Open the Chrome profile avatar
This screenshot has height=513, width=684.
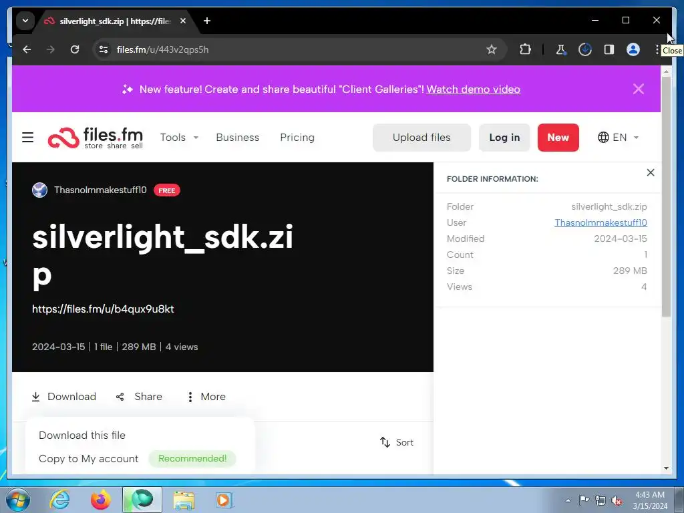pos(633,49)
